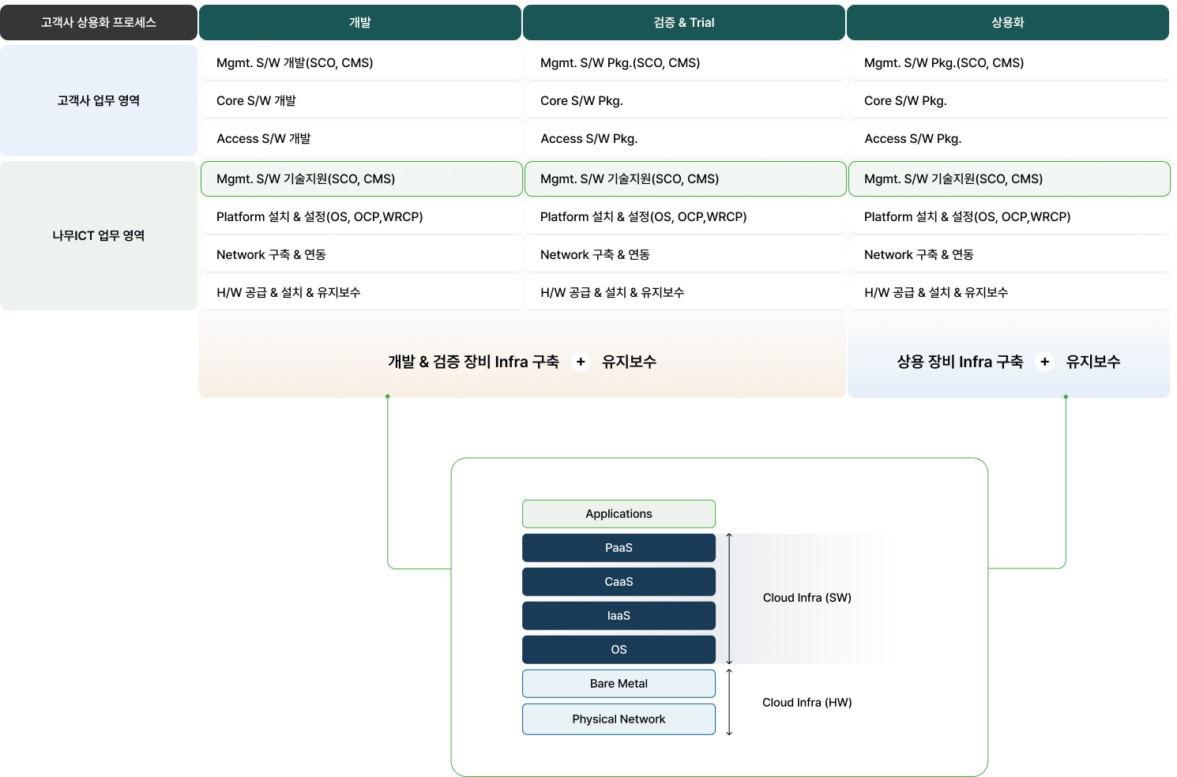Select the 개발 column header
This screenshot has height=777, width=1177.
pyautogui.click(x=360, y=23)
